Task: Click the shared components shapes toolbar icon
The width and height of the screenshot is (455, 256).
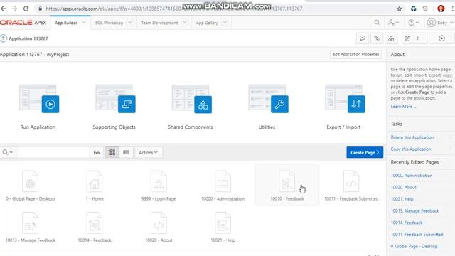Action: [x=391, y=38]
